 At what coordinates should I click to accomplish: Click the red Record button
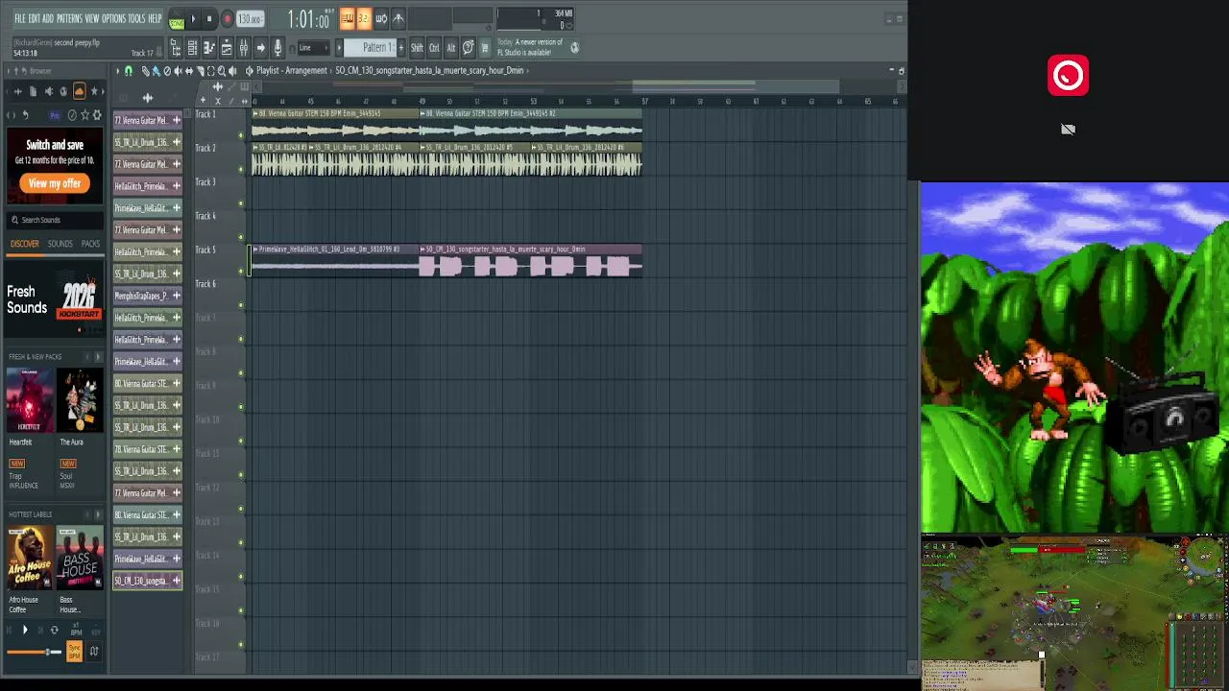[x=227, y=19]
